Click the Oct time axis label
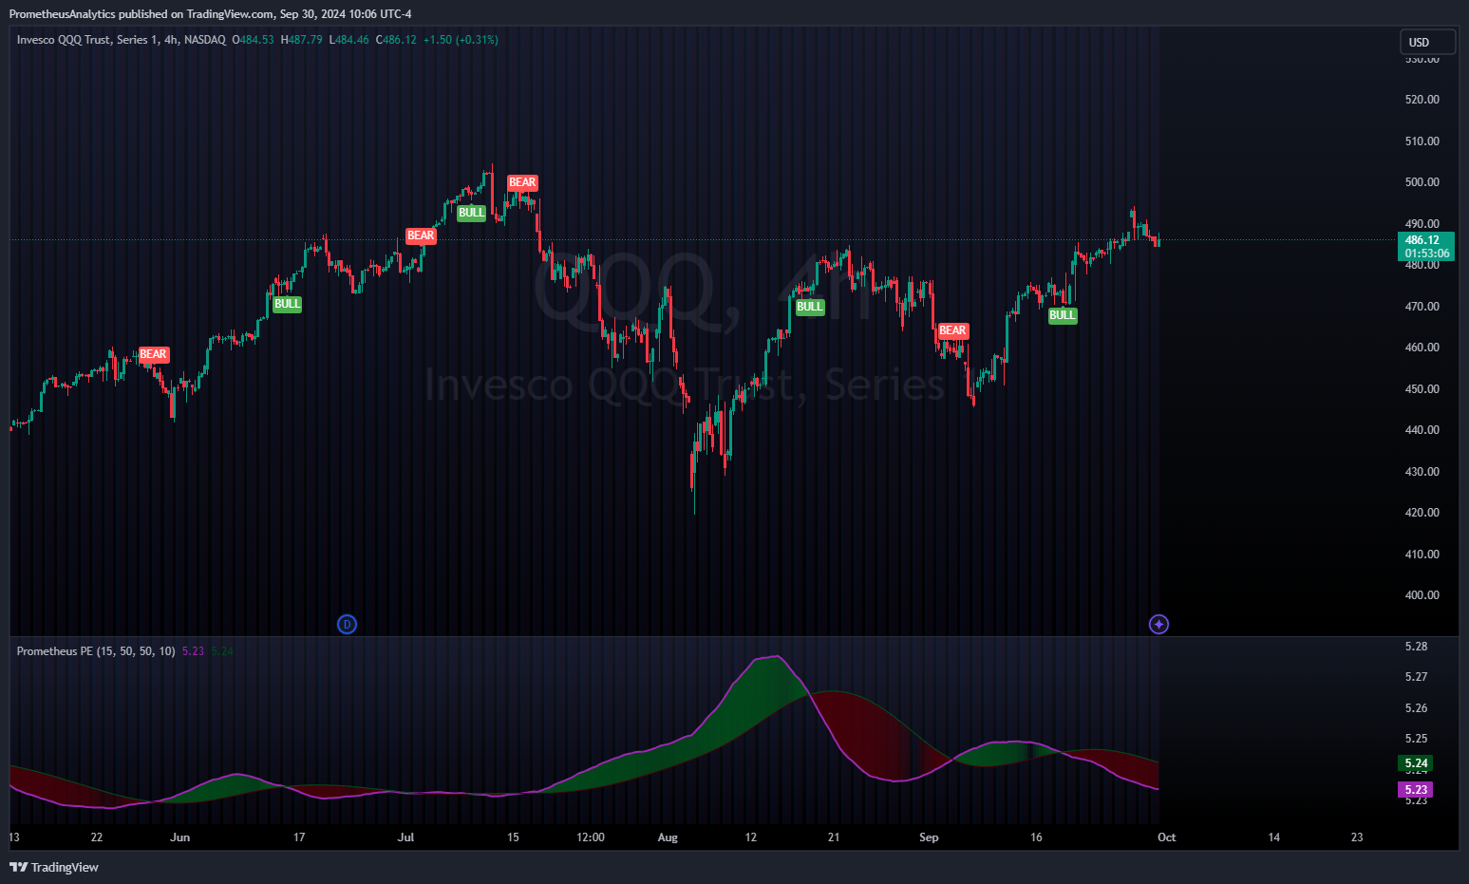This screenshot has height=884, width=1469. [x=1166, y=837]
